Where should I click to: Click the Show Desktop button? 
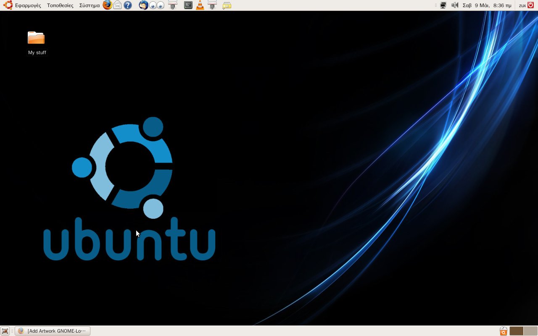[5, 331]
